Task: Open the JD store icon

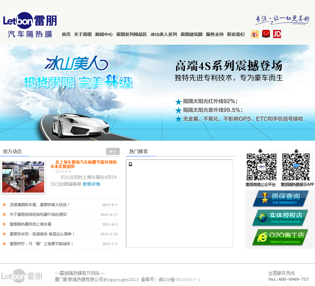Action: (277, 34)
